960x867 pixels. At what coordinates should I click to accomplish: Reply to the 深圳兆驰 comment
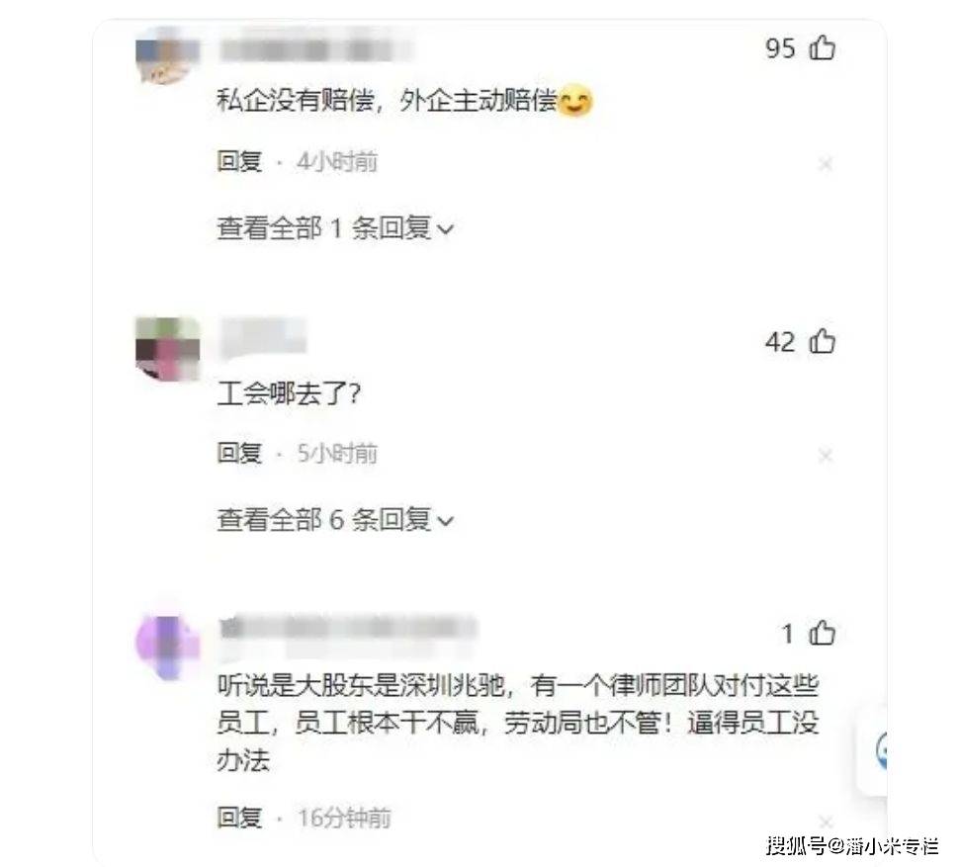(239, 818)
